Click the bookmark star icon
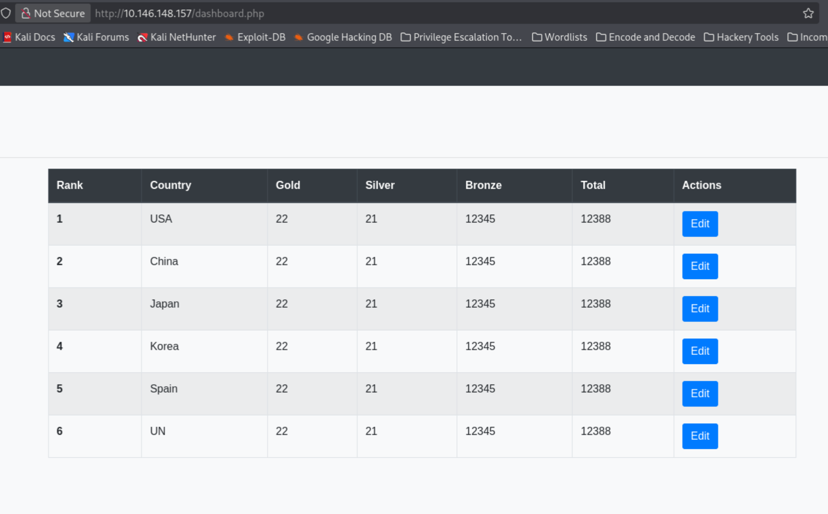828x514 pixels. coord(808,13)
